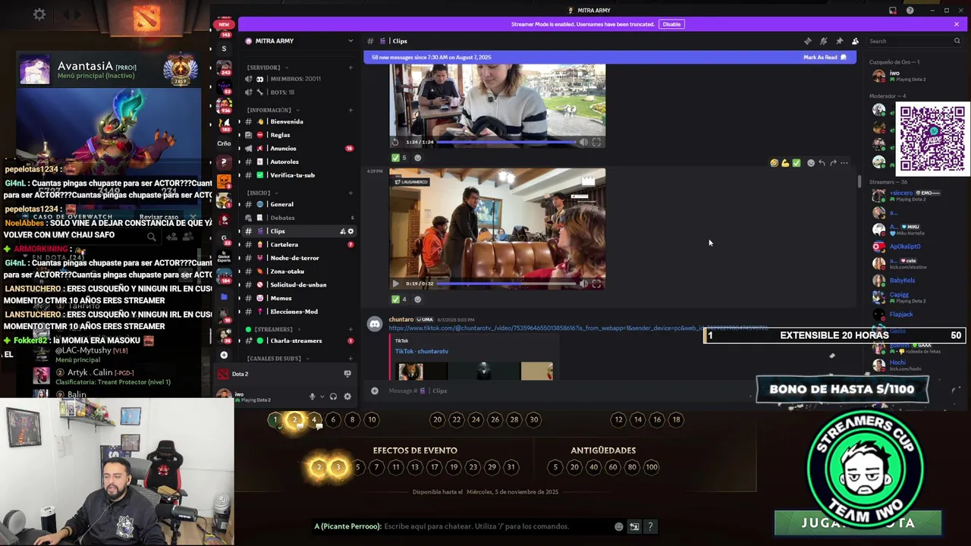Screen dimensions: 971x546
Task: Seek on the second video progress bar
Action: click(x=506, y=284)
